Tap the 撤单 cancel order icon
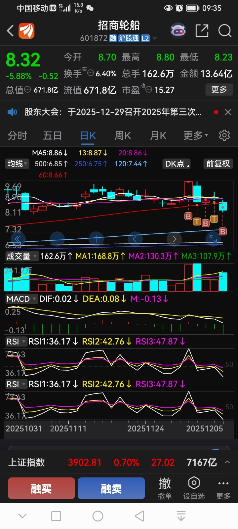The width and height of the screenshot is (238, 529). click(x=165, y=488)
